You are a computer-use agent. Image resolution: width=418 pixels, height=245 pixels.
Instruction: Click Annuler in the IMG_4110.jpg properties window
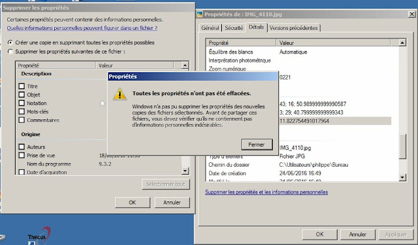pos(357,235)
